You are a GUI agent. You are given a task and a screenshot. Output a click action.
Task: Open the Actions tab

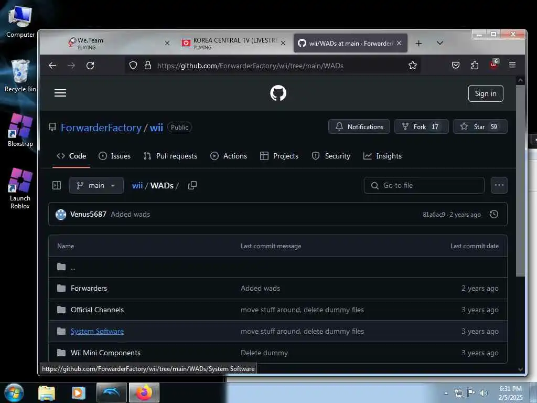229,156
